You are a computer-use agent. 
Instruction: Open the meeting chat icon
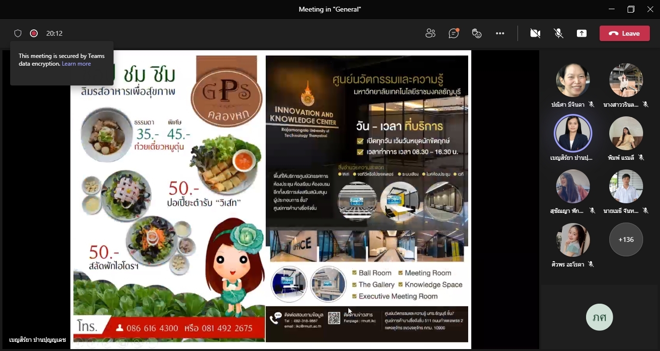453,33
